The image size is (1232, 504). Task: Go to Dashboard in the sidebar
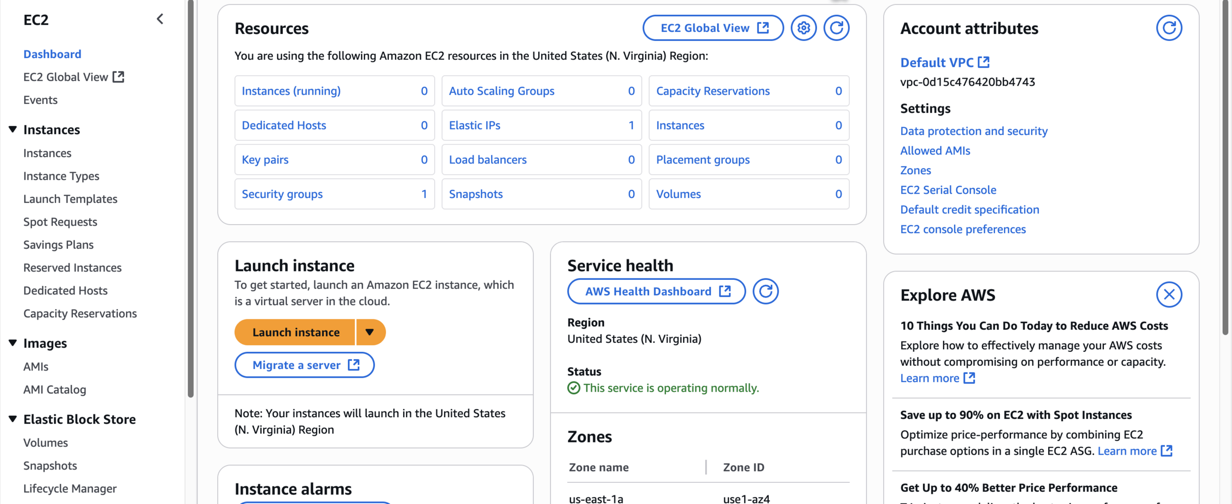point(52,54)
